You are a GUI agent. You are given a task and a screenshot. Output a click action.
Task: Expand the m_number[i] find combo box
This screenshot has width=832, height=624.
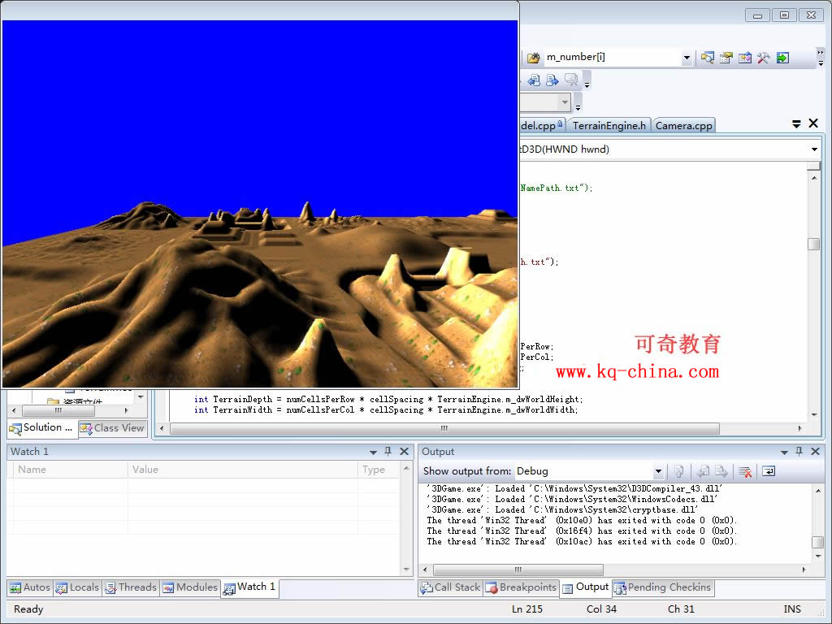687,58
